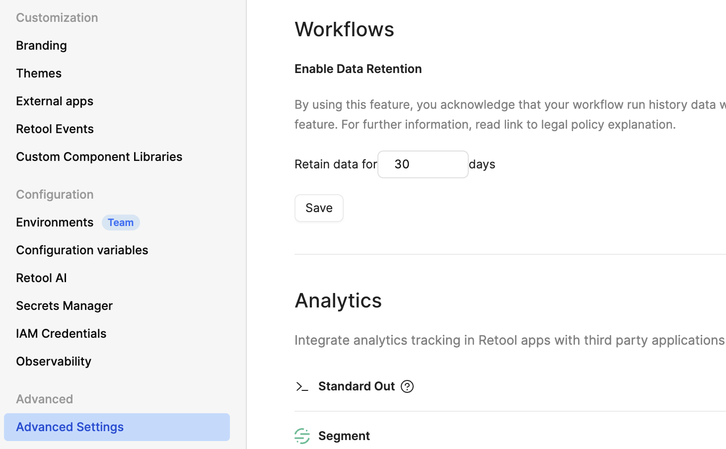Click the Segment integration label
The width and height of the screenshot is (726, 449).
(x=344, y=436)
